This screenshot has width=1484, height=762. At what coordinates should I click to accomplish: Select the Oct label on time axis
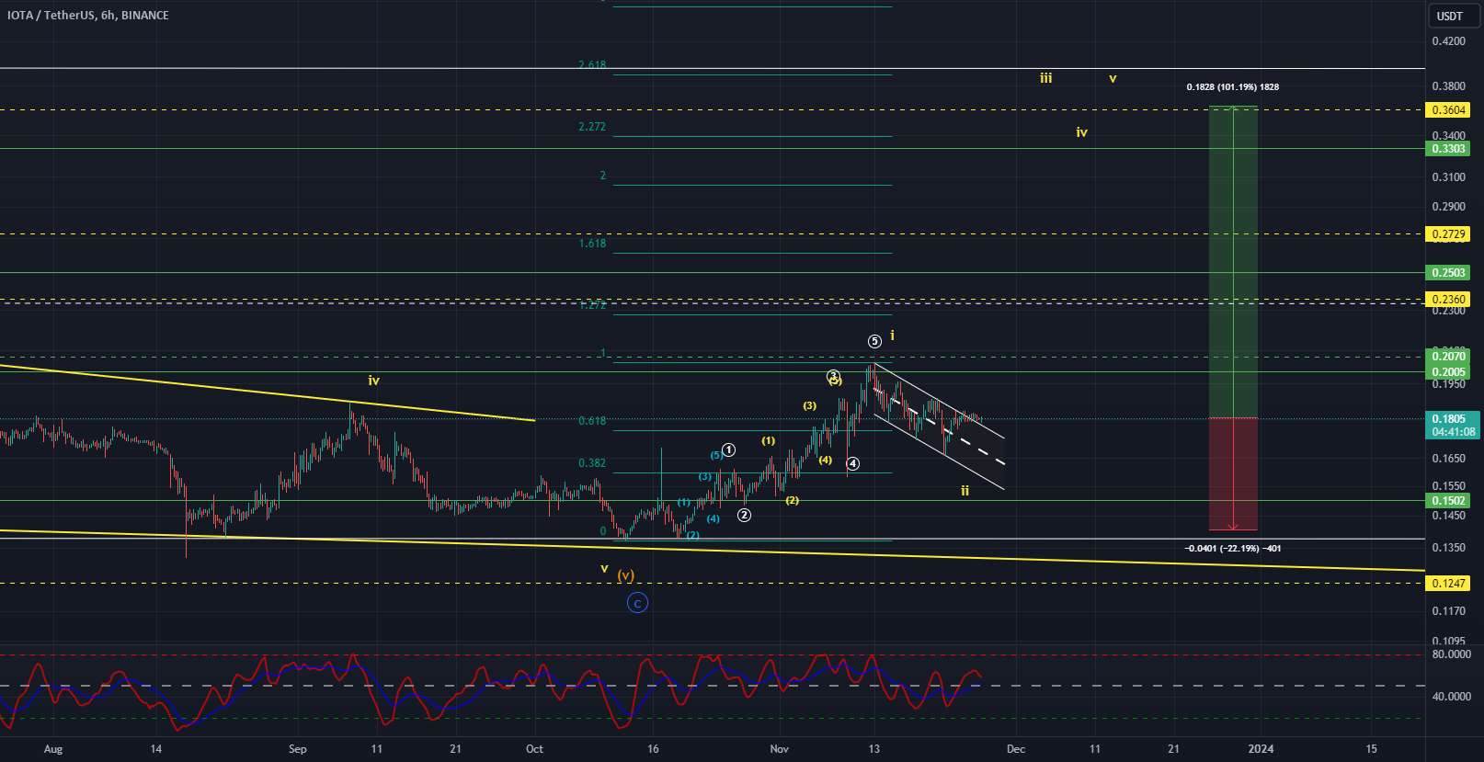pyautogui.click(x=534, y=749)
